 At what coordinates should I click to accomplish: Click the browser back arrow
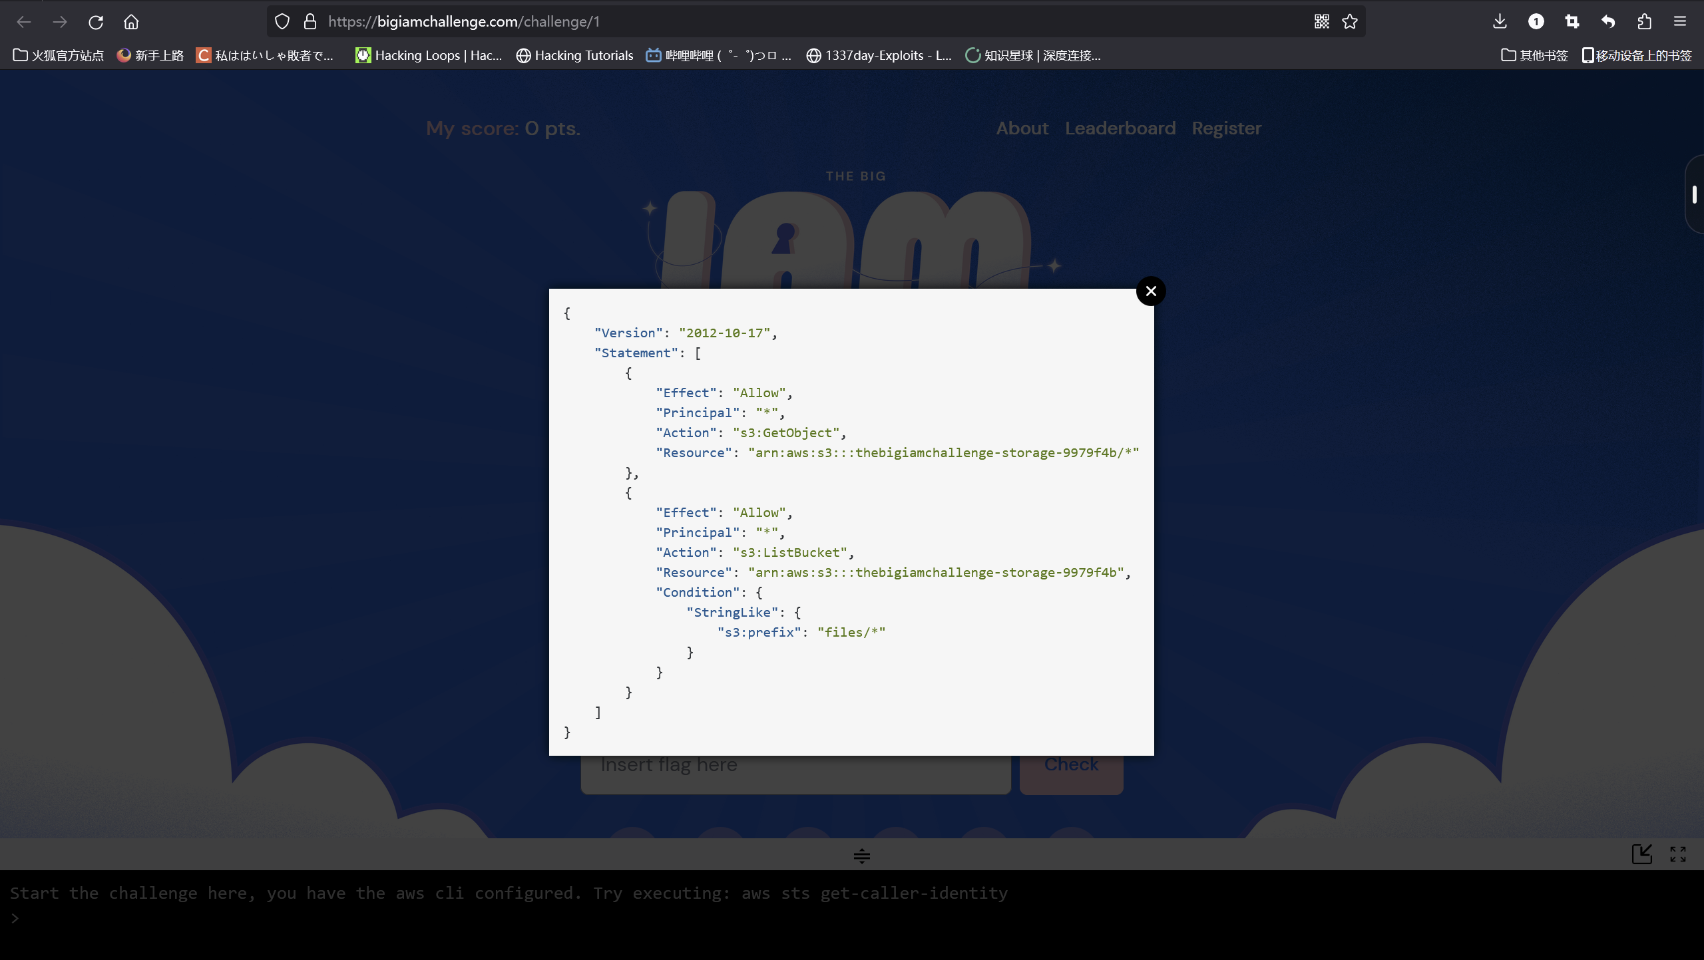[x=24, y=22]
